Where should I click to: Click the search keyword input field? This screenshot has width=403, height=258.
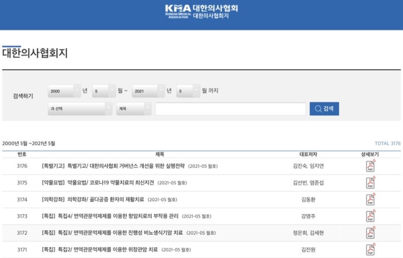[231, 109]
